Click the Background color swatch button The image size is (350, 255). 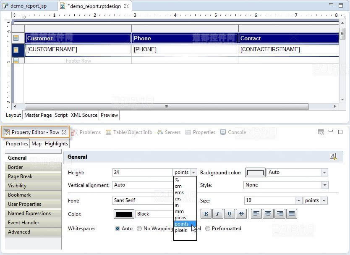point(255,173)
